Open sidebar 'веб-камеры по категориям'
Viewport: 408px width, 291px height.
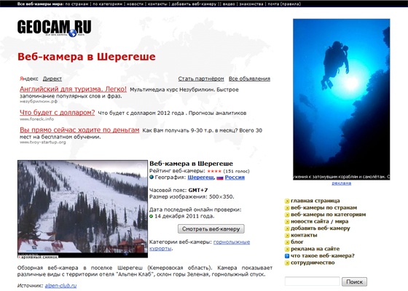pos(328,215)
